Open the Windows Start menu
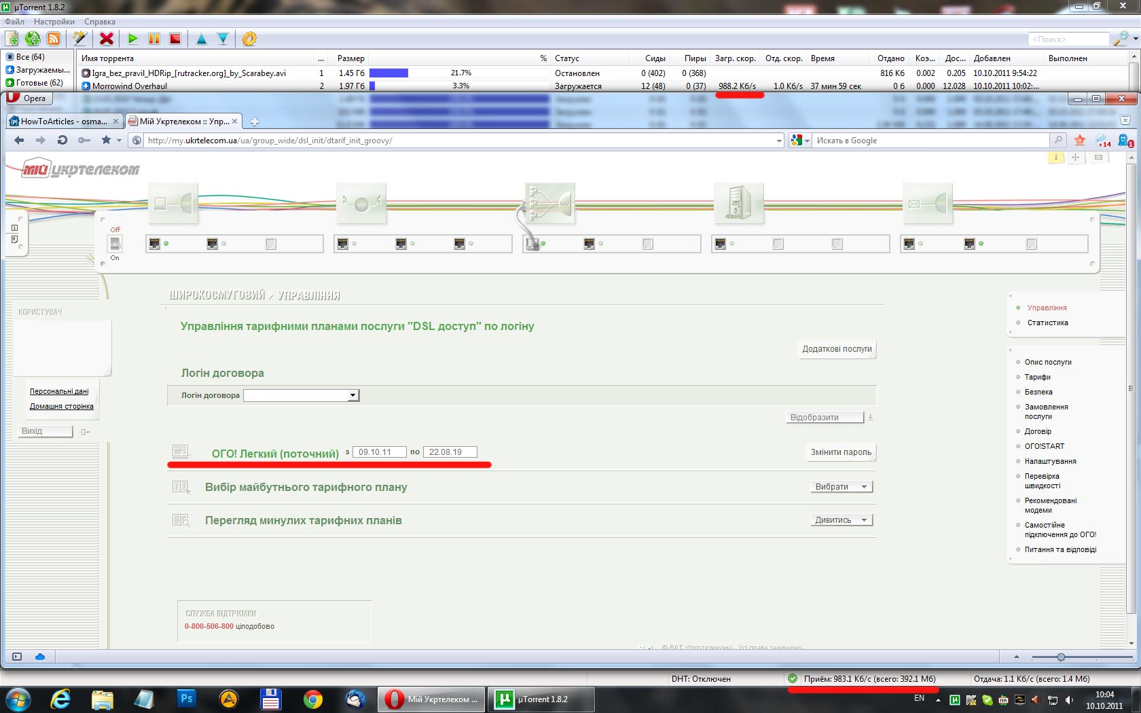Screen dimensions: 1141x713 (17, 699)
